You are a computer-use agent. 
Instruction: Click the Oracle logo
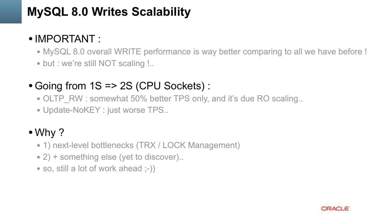click(x=335, y=209)
